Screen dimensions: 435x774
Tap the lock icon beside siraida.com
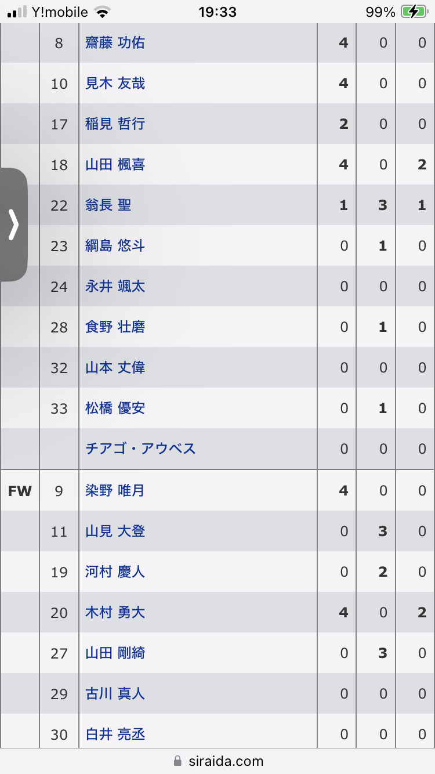(177, 761)
